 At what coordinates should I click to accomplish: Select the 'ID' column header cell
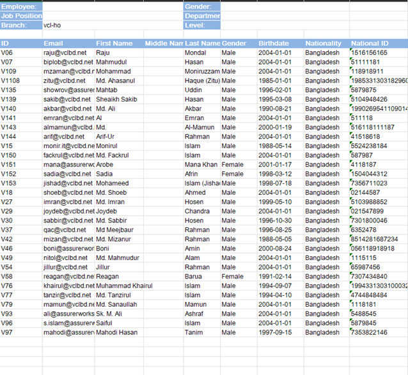click(x=21, y=43)
